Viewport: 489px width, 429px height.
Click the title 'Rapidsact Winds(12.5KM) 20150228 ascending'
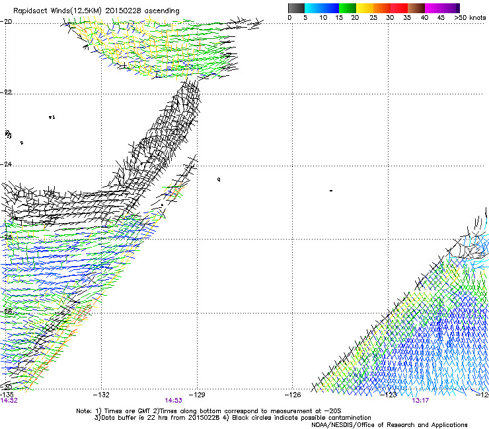coord(96,11)
